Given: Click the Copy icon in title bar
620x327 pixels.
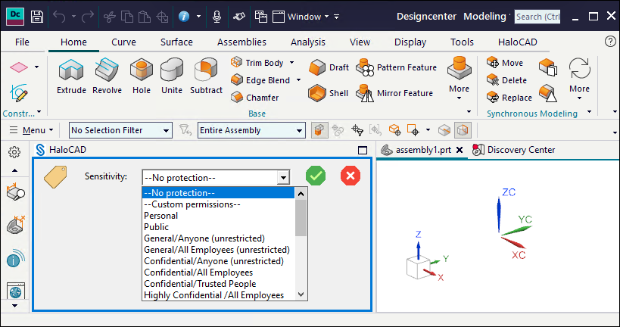Looking at the screenshot, I should 127,17.
